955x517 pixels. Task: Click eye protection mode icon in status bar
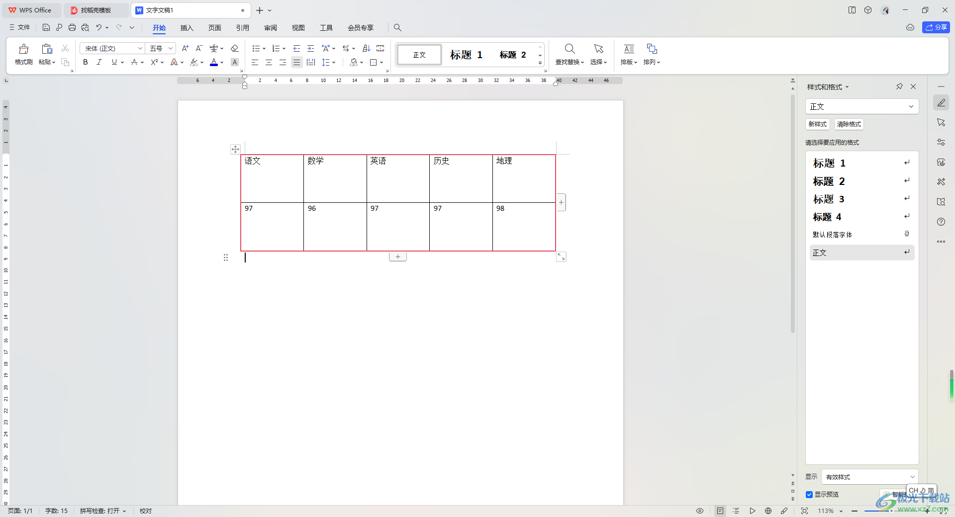(700, 511)
